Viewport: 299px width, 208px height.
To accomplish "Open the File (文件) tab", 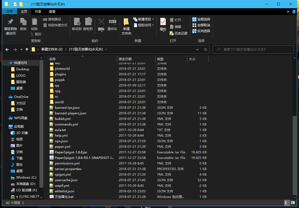I will pos(10,11).
